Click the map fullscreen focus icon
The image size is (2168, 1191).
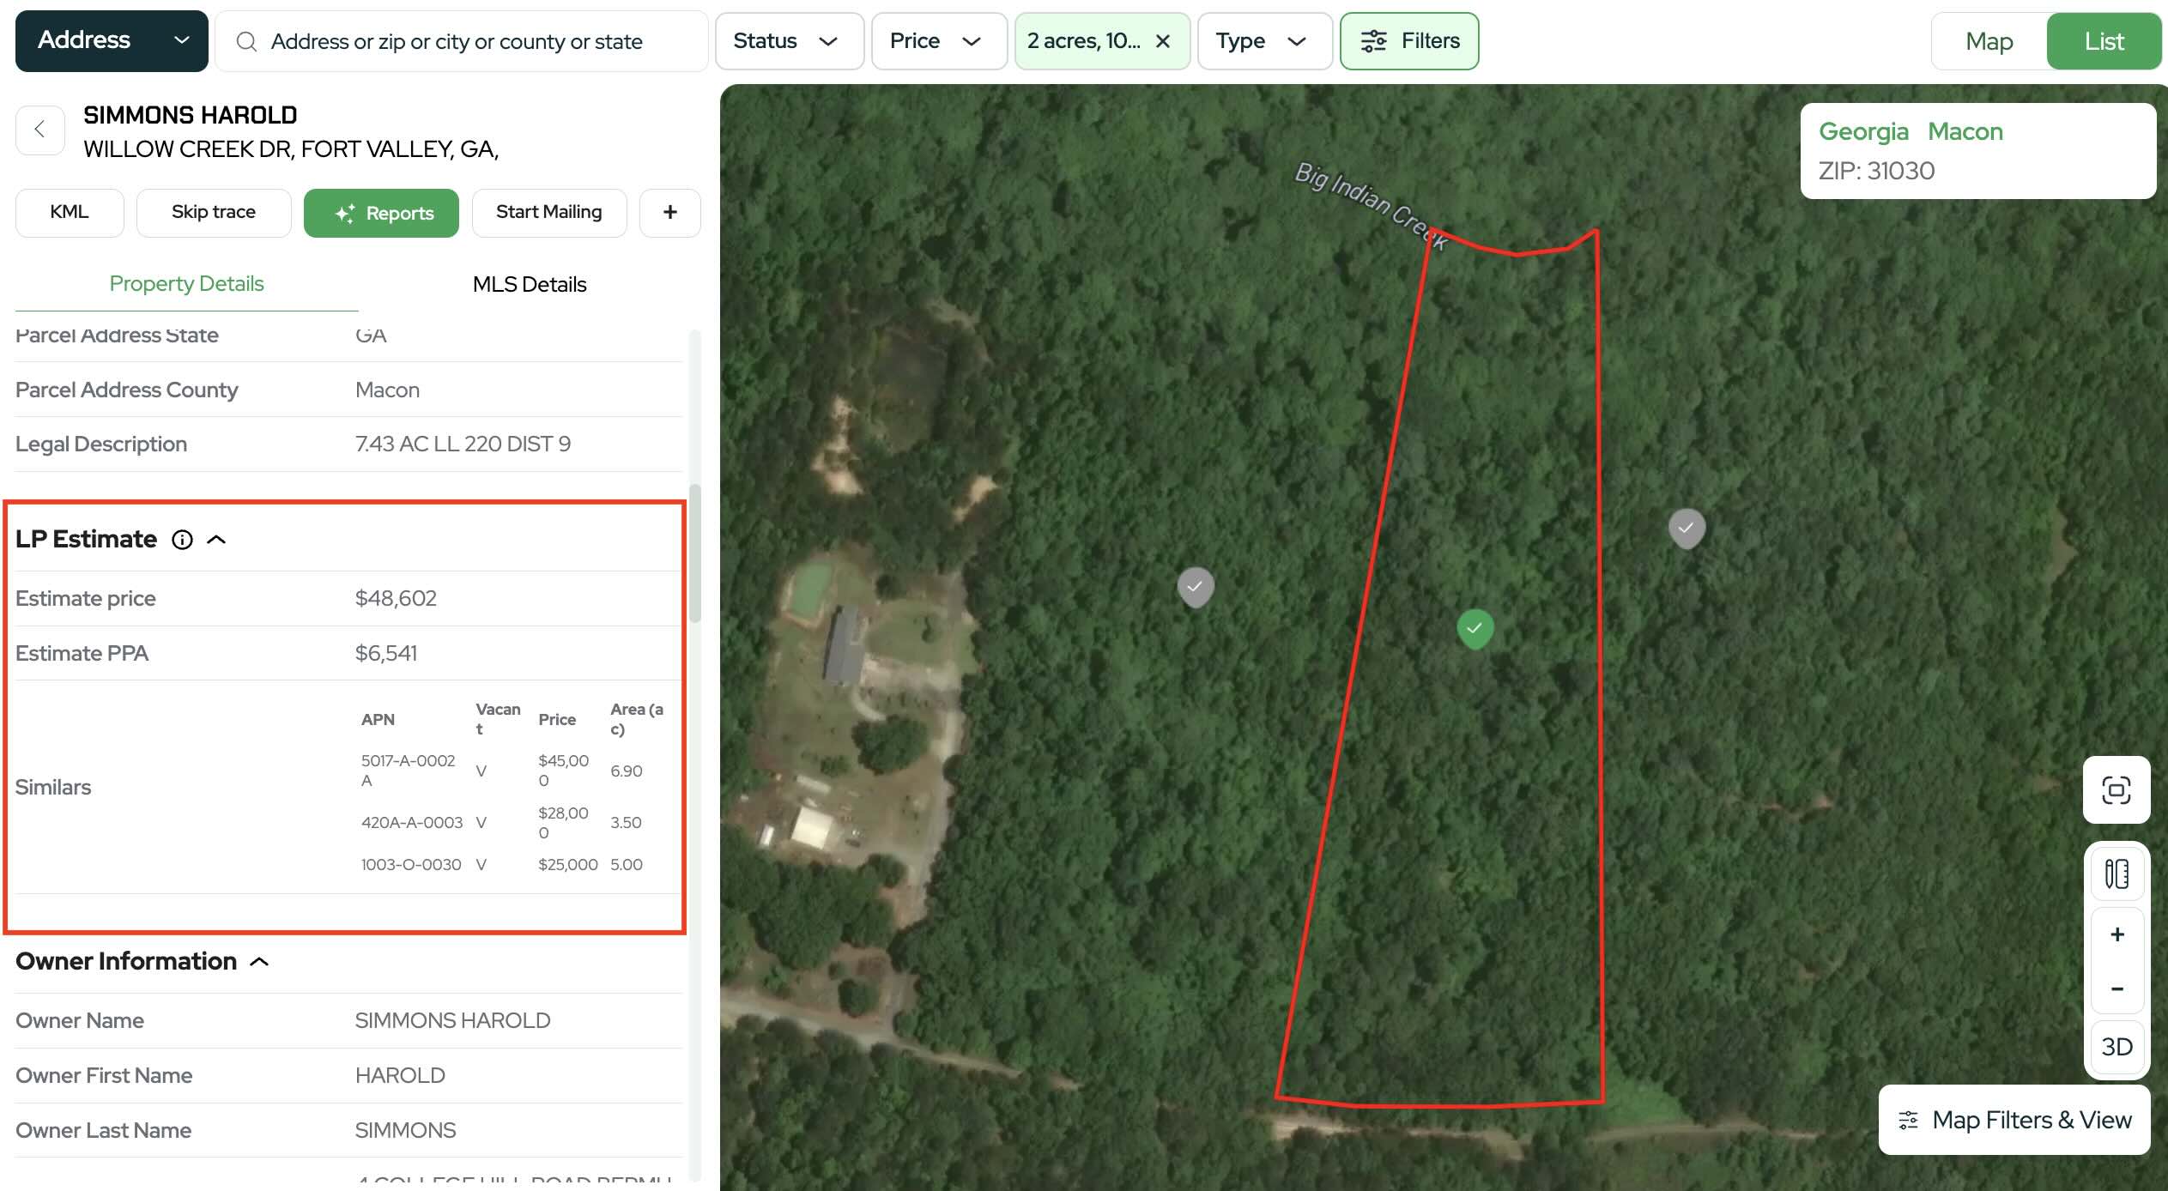pos(2116,790)
